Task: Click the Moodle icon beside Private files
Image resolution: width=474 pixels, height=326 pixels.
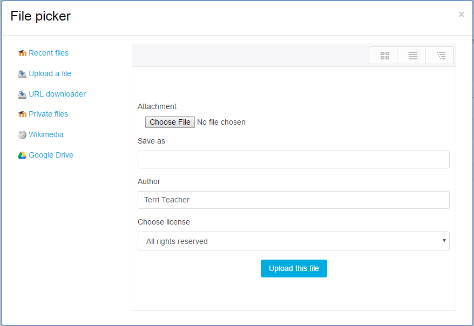Action: [22, 114]
